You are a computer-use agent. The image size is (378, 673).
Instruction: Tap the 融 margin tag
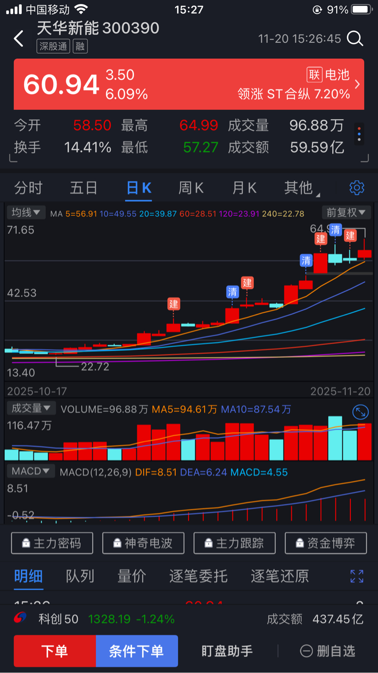pos(80,47)
